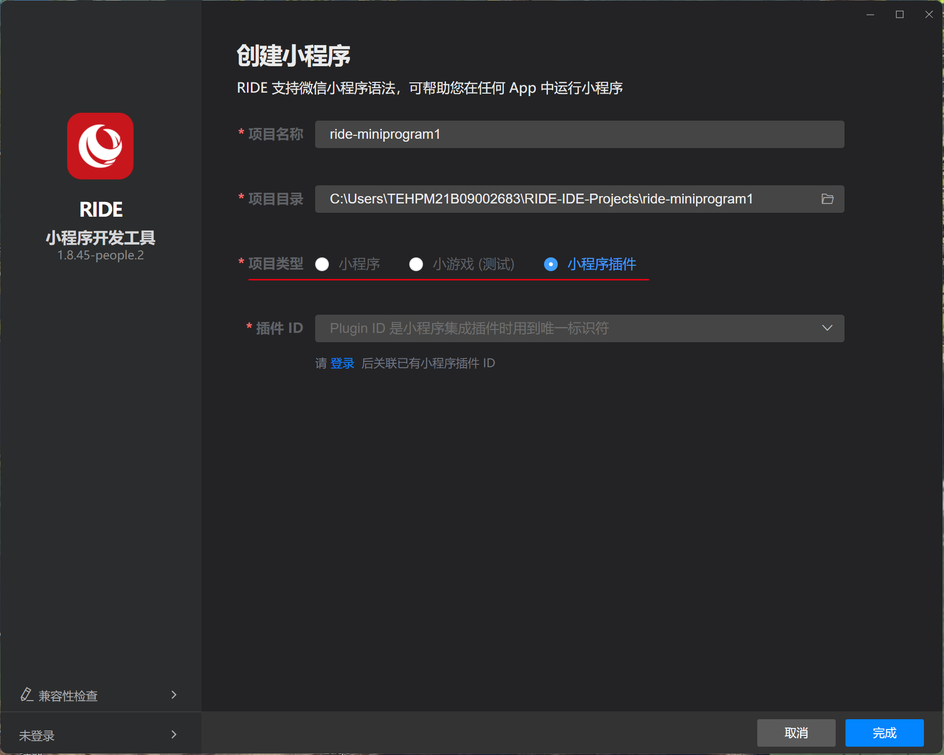944x755 pixels.
Task: Click the version text 1.8.45-people.2
Action: pyautogui.click(x=100, y=255)
